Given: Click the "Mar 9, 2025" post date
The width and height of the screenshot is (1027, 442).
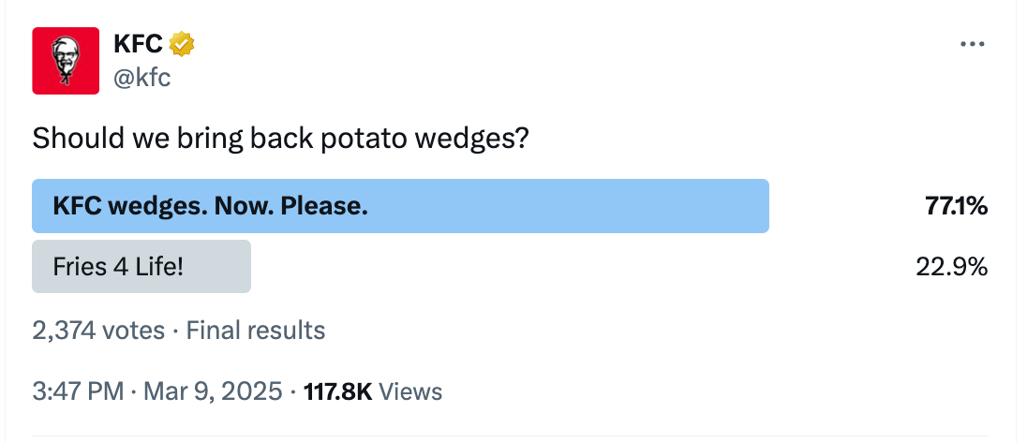Looking at the screenshot, I should click(213, 391).
